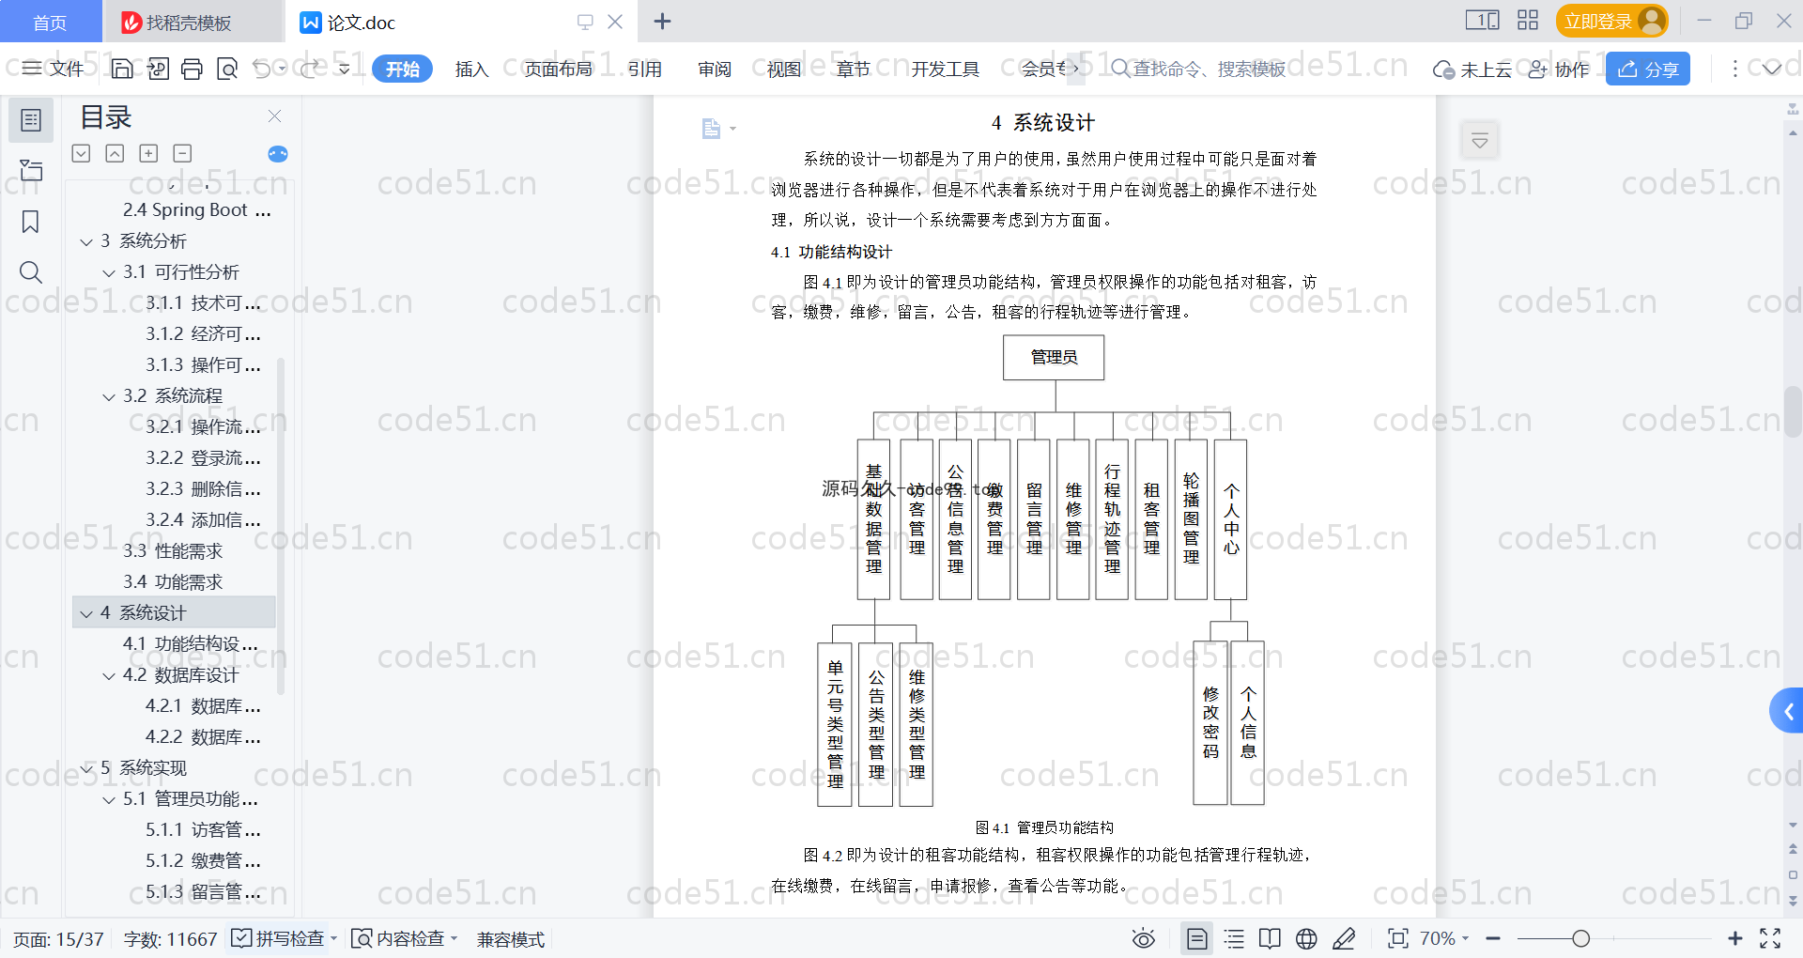Click the collapse pane icon at right
Viewport: 1803px width, 958px height.
coord(1480,141)
